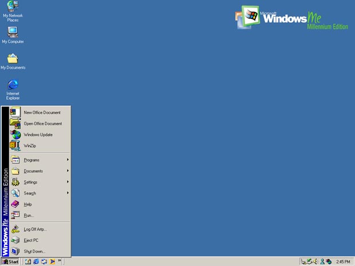
Task: Click the Windows Update globe tray icon
Action: click(329, 262)
